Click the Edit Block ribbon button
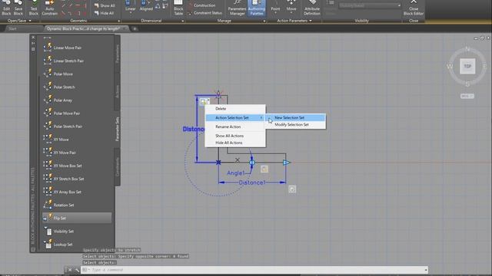 [6, 8]
